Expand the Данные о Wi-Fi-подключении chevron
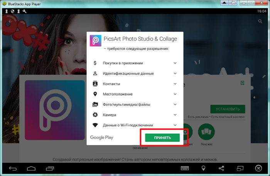 [x=175, y=125]
